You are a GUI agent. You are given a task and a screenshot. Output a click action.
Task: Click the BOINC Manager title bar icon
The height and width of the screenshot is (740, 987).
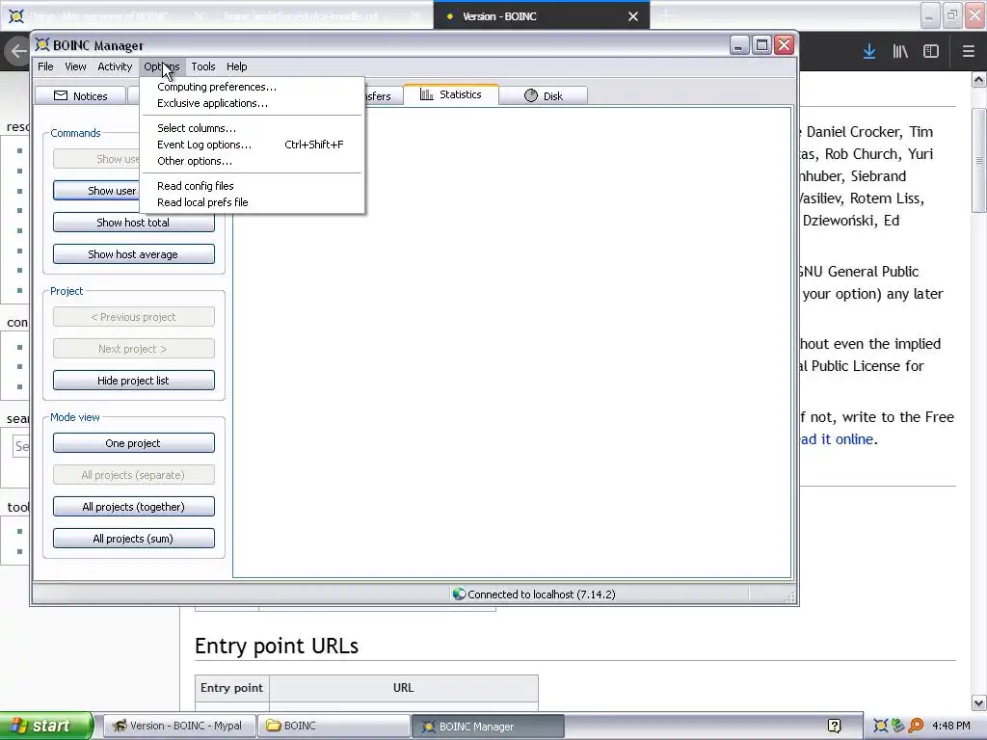(x=42, y=44)
